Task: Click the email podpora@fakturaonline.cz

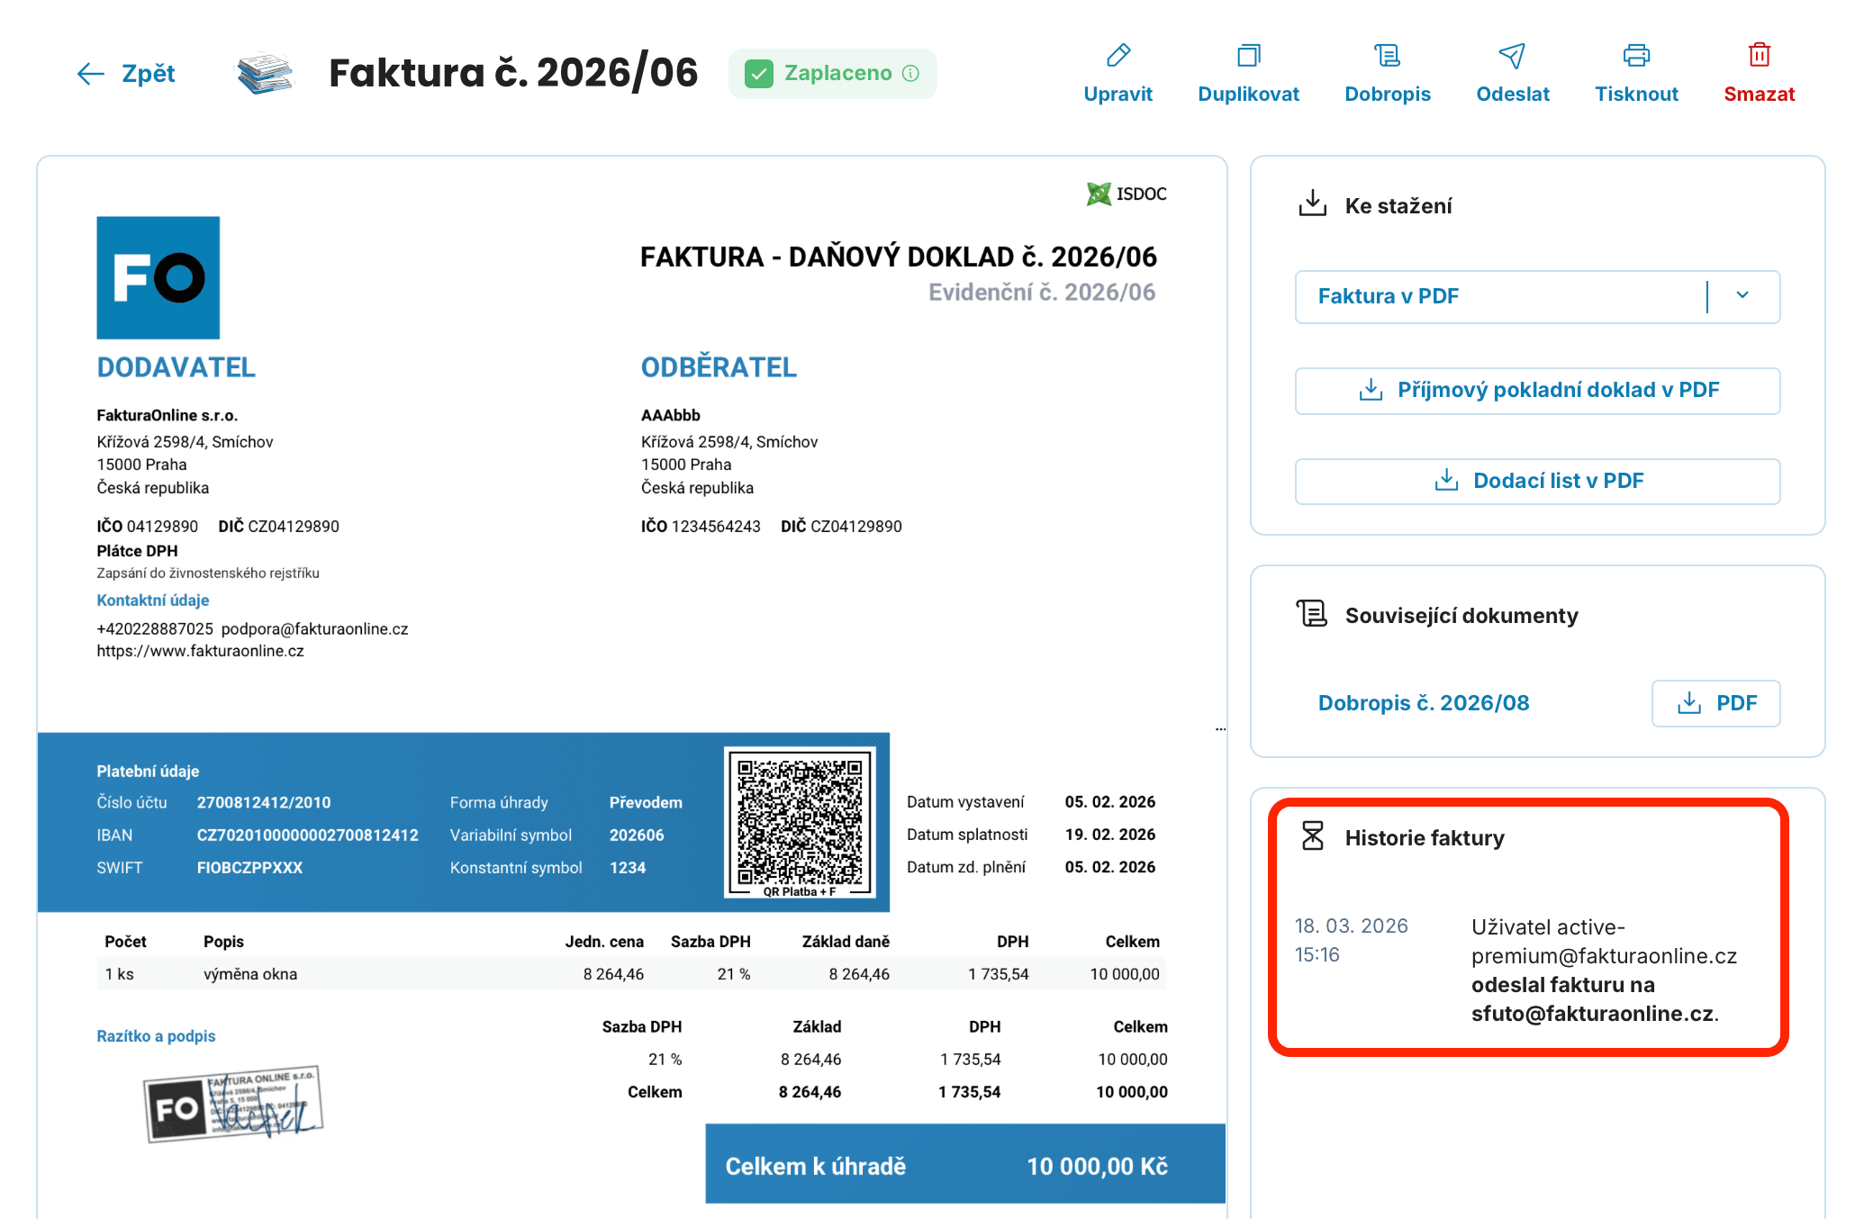Action: (x=314, y=628)
